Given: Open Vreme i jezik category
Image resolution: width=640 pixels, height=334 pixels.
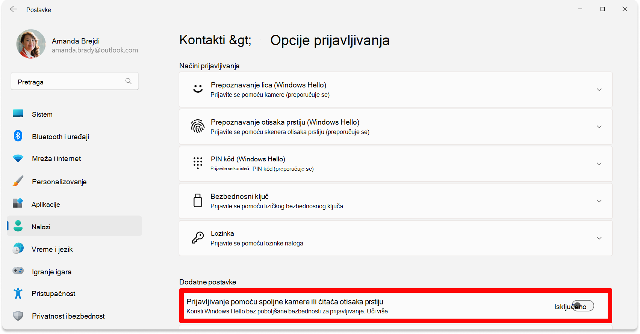Looking at the screenshot, I should [74, 249].
